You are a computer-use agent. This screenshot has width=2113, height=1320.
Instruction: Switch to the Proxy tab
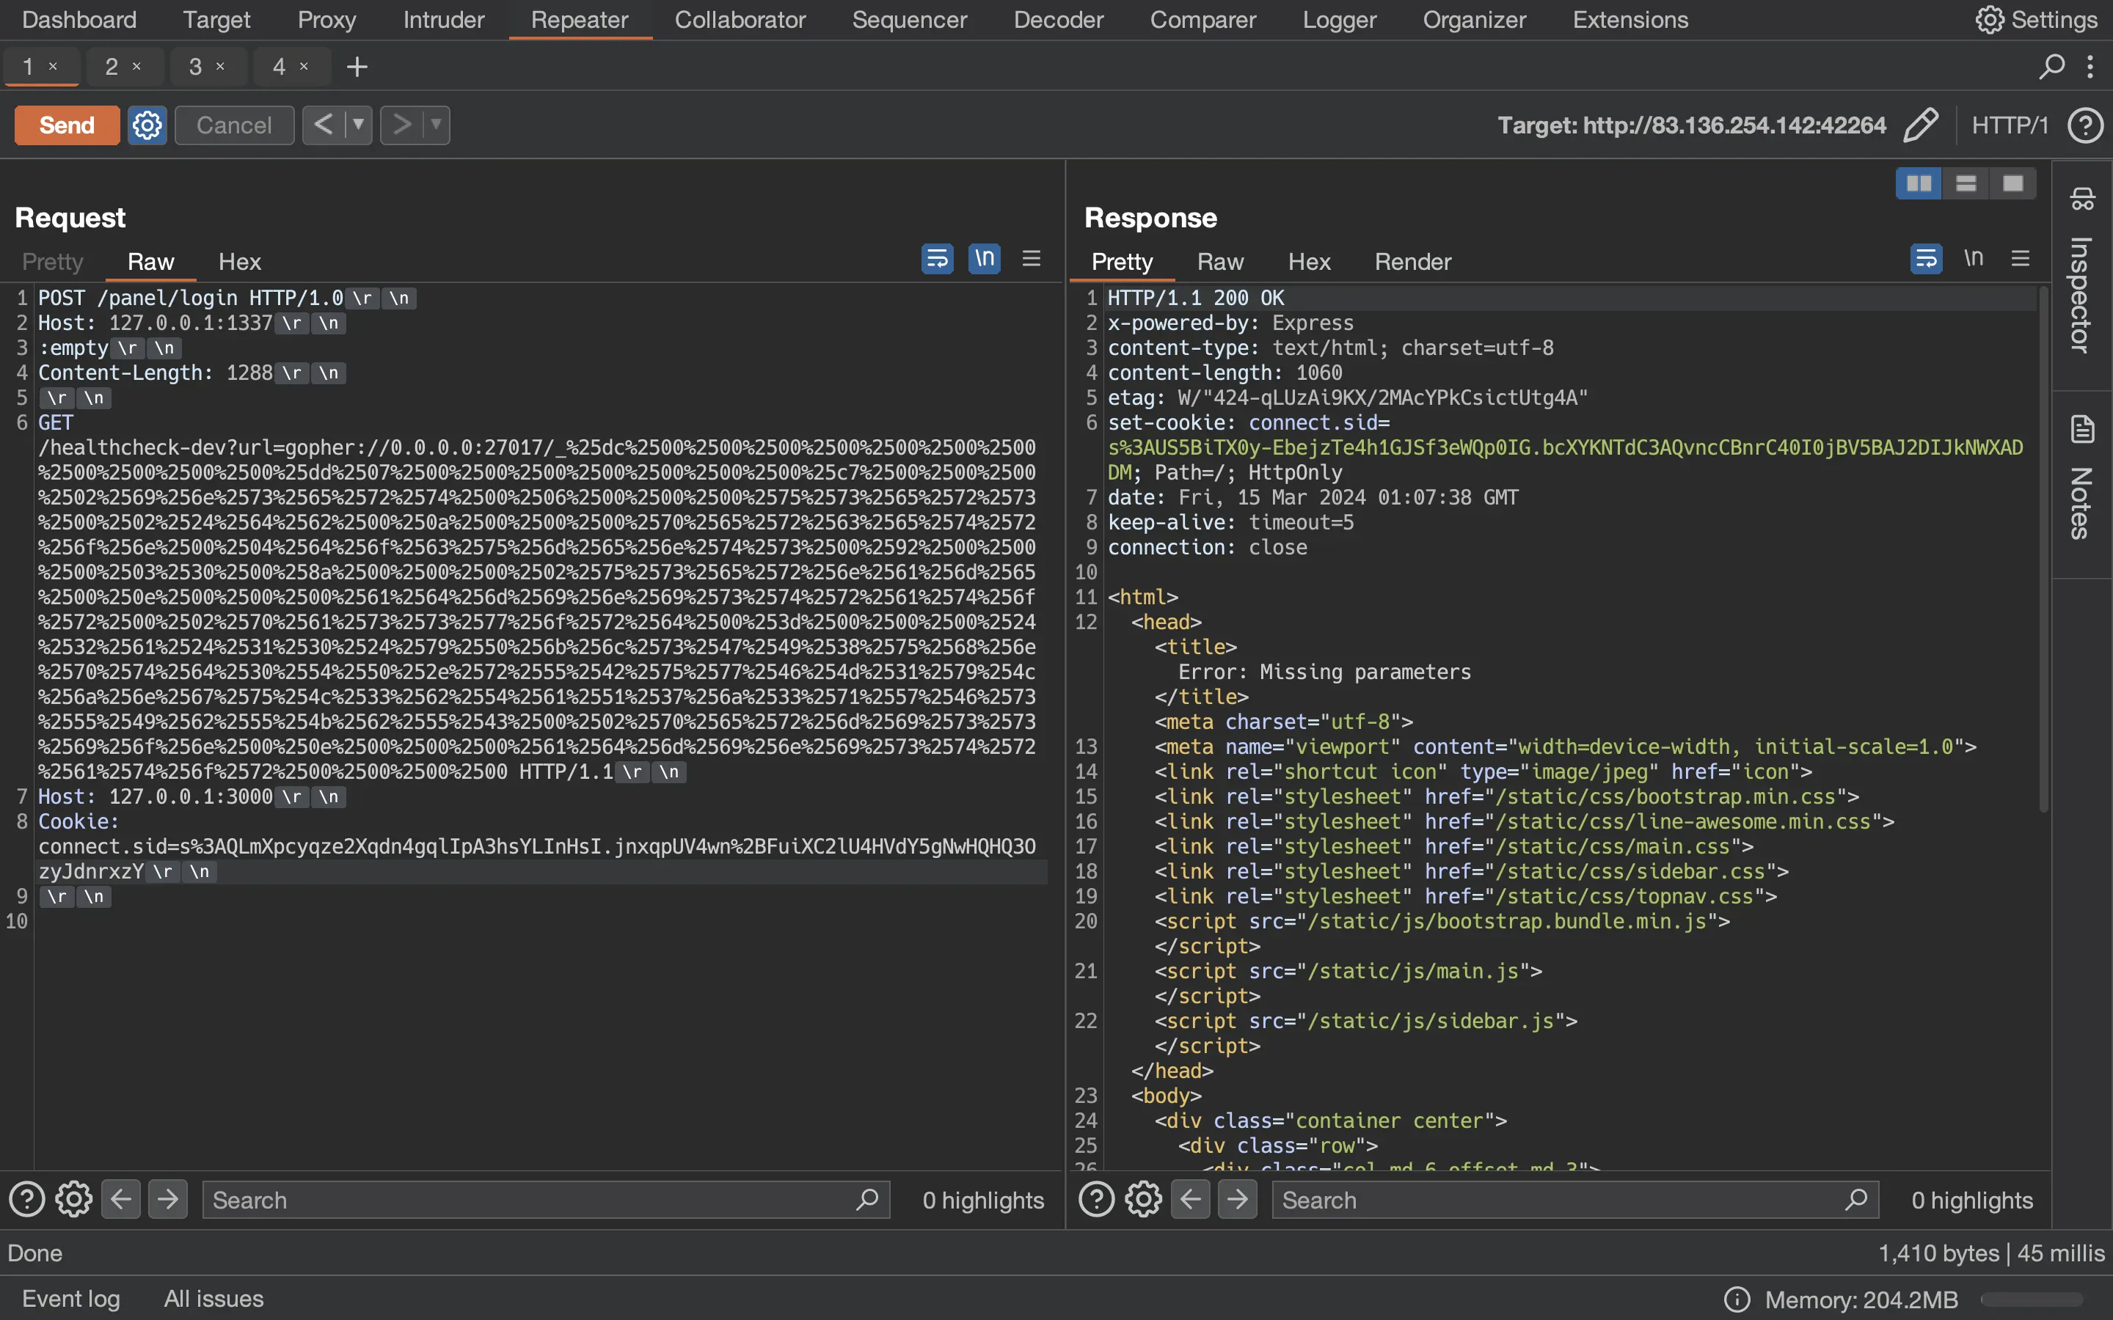tap(326, 19)
